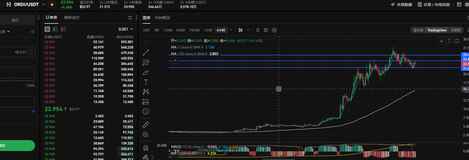
Task: Open the ORDI/USDT pair selector dropdown
Action: point(44,4)
